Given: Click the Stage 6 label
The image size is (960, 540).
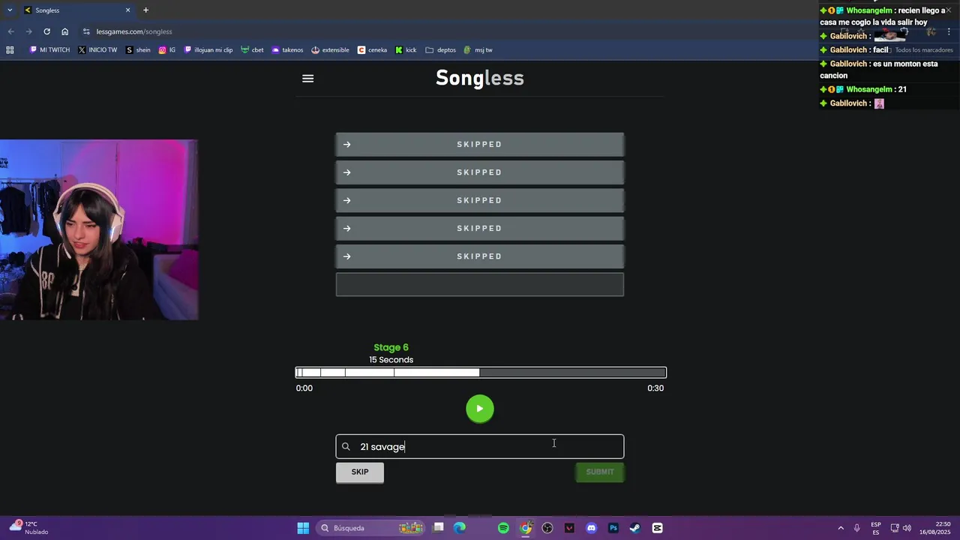Looking at the screenshot, I should point(391,347).
